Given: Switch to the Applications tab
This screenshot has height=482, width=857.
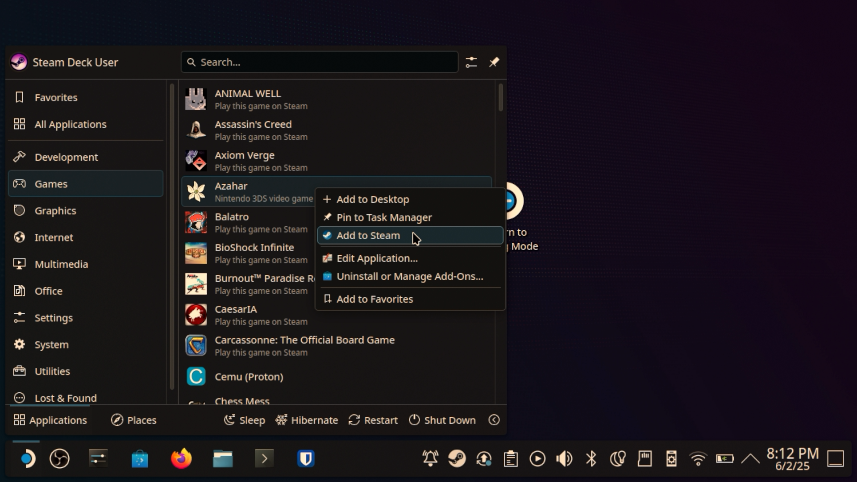Looking at the screenshot, I should [x=50, y=420].
